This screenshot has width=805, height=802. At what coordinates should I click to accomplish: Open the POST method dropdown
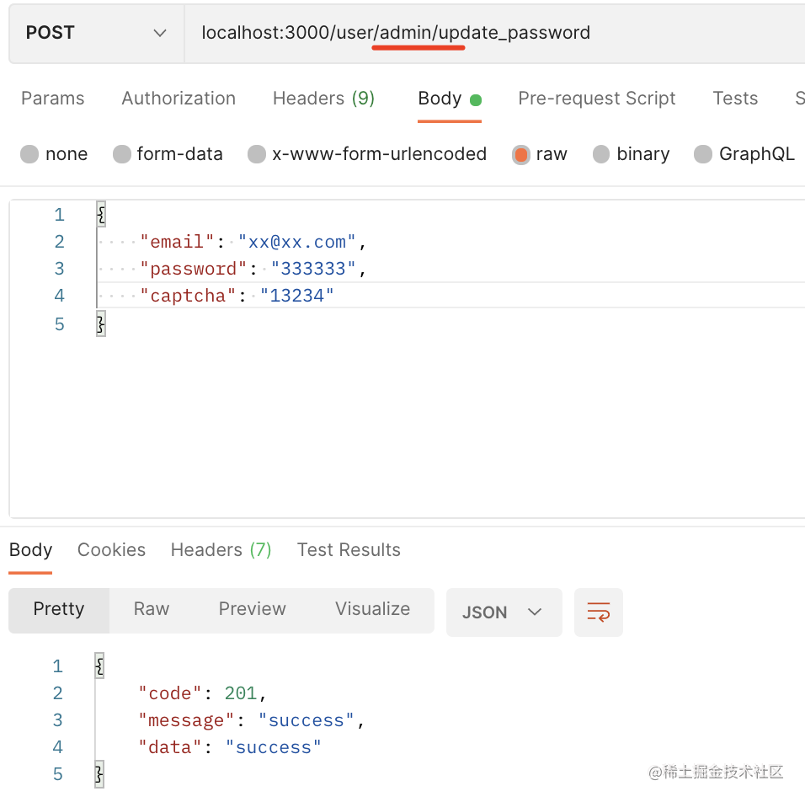pyautogui.click(x=96, y=33)
